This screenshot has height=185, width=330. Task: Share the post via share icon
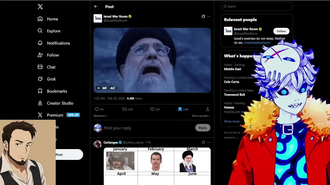click(208, 109)
